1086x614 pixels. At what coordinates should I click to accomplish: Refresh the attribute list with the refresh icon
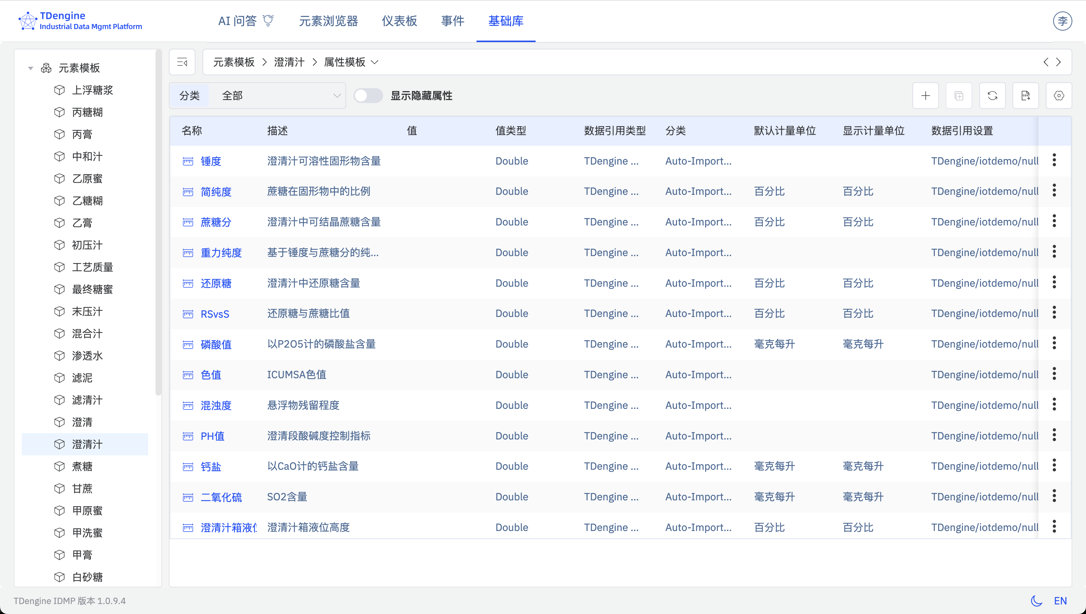pyautogui.click(x=992, y=95)
